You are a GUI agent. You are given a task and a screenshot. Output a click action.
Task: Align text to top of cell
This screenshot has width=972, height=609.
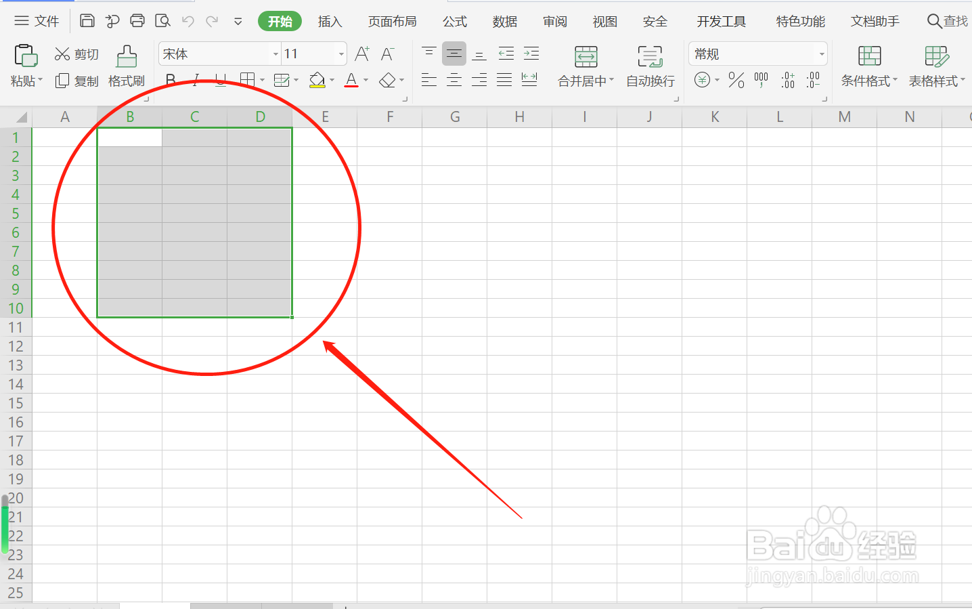click(x=428, y=54)
